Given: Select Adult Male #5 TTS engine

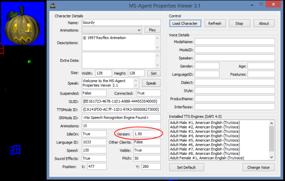Looking at the screenshot, I should [205, 140].
